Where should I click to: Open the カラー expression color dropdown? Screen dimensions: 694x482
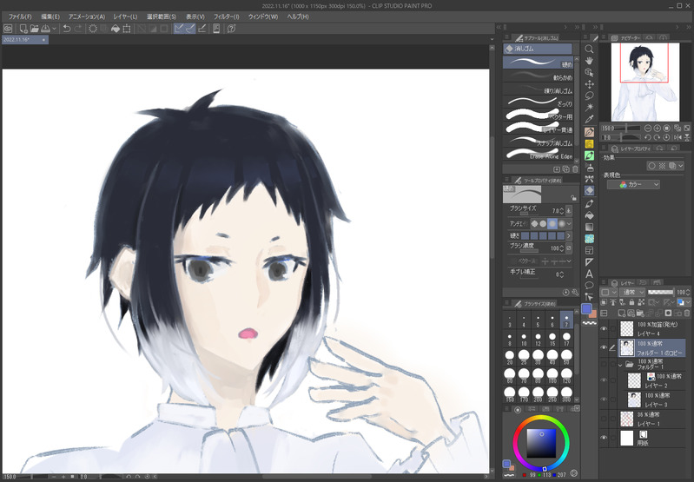pos(633,185)
